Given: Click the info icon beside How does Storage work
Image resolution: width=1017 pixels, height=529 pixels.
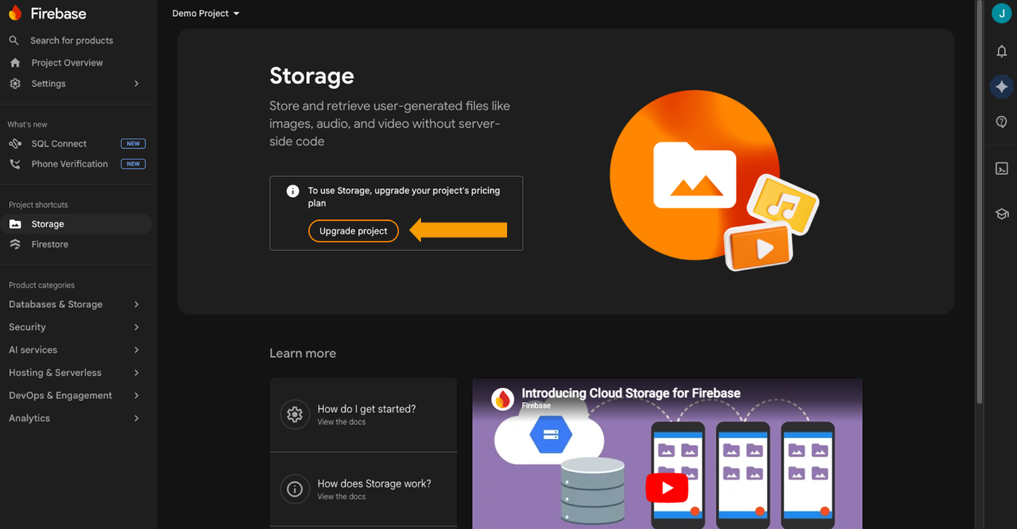Looking at the screenshot, I should click(294, 489).
